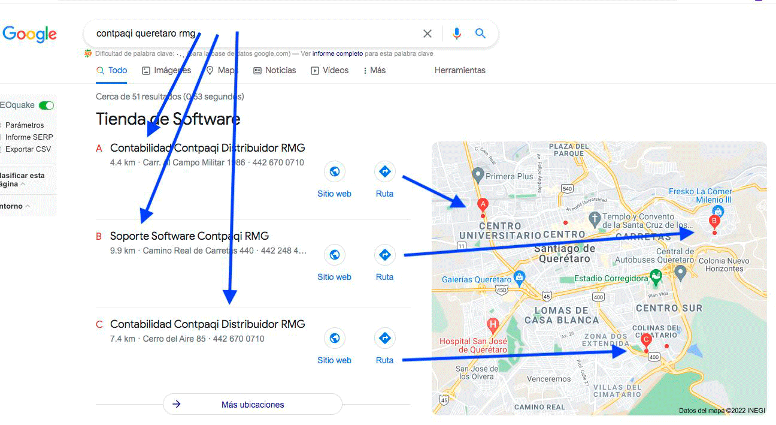The width and height of the screenshot is (776, 425).
Task: Click address text Cerro del Aire 85
Action: click(x=174, y=339)
